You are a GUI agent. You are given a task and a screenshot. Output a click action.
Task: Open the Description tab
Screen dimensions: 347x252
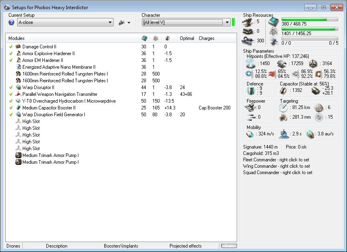pos(57,246)
